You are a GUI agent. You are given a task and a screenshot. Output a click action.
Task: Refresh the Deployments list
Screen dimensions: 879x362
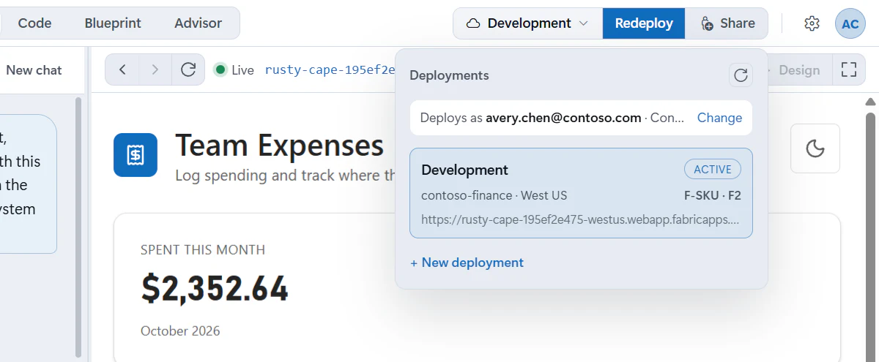(x=741, y=75)
